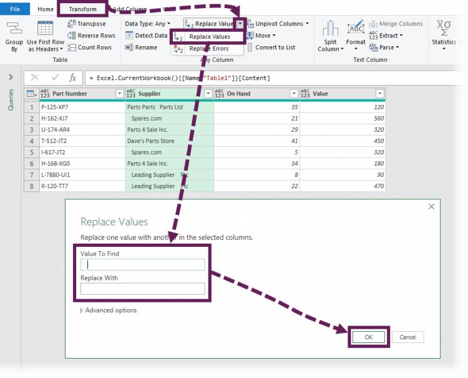Click the fx function icon
Viewport: 468px width, 378px height.
coord(72,77)
